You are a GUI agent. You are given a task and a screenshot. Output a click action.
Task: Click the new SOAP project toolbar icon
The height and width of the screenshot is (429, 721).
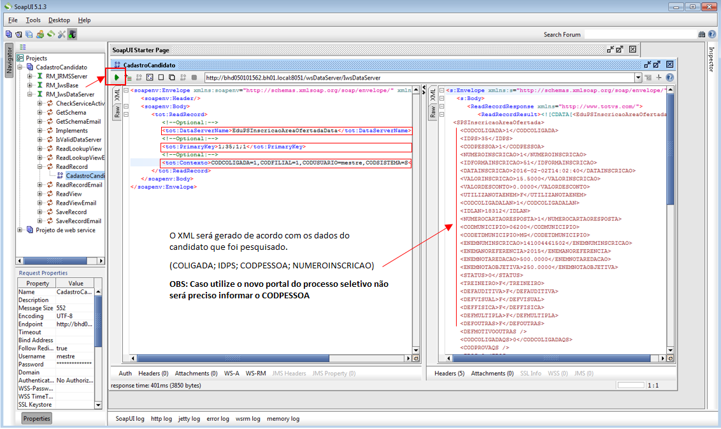coord(9,34)
